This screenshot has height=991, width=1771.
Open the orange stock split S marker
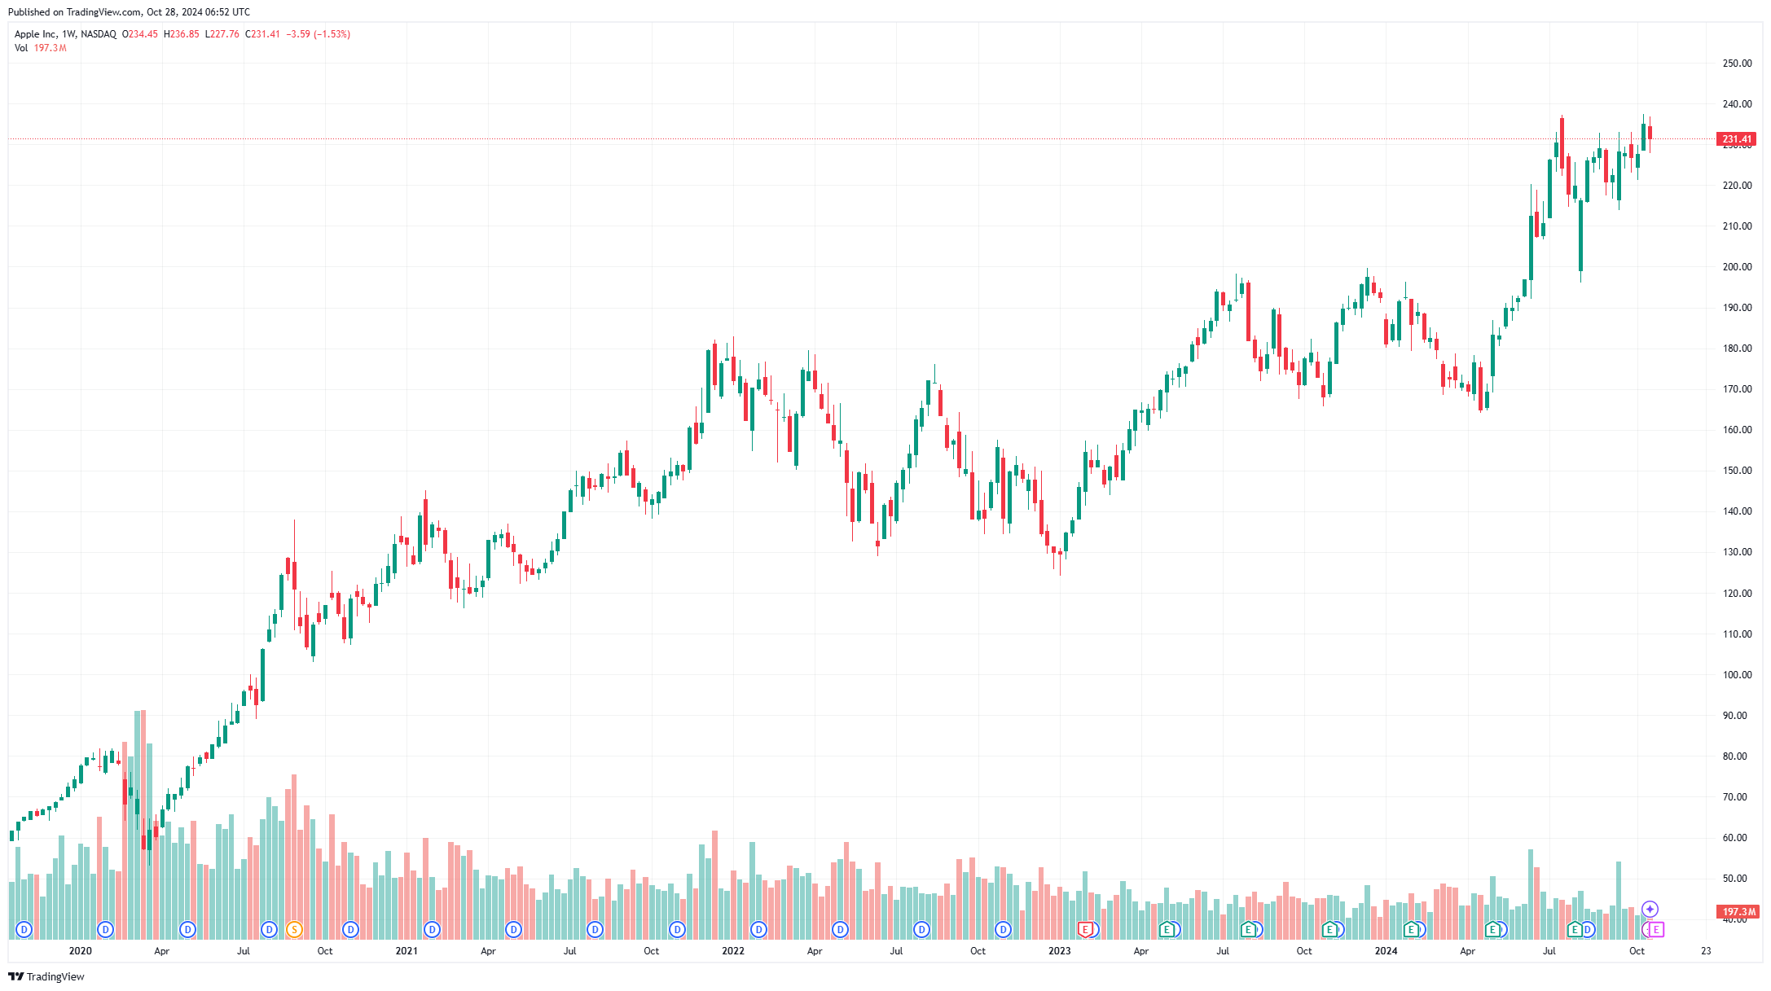(294, 929)
